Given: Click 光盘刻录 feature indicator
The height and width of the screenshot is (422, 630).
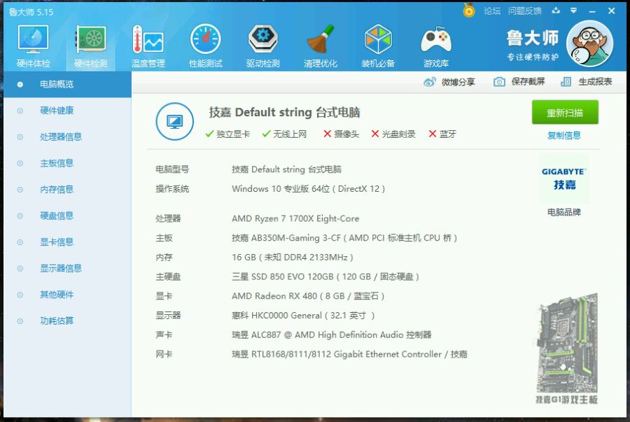Looking at the screenshot, I should (393, 134).
